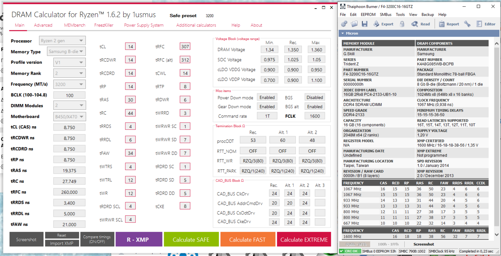Click the Reset button
Screen dimensions: 501x256
(x=62, y=235)
